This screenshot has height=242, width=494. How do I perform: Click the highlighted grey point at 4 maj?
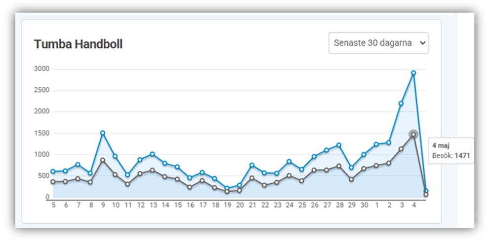413,134
